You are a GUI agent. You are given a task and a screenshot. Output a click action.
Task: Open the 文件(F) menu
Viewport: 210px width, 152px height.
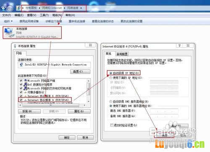pyautogui.click(x=7, y=15)
